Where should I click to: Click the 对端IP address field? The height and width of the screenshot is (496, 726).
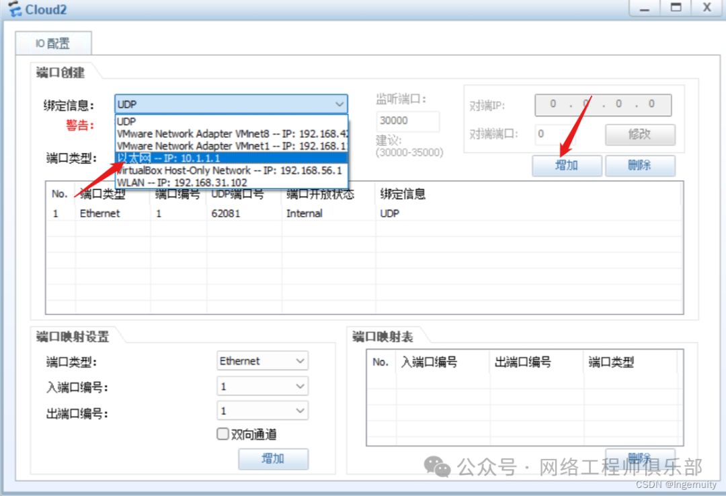coord(603,105)
